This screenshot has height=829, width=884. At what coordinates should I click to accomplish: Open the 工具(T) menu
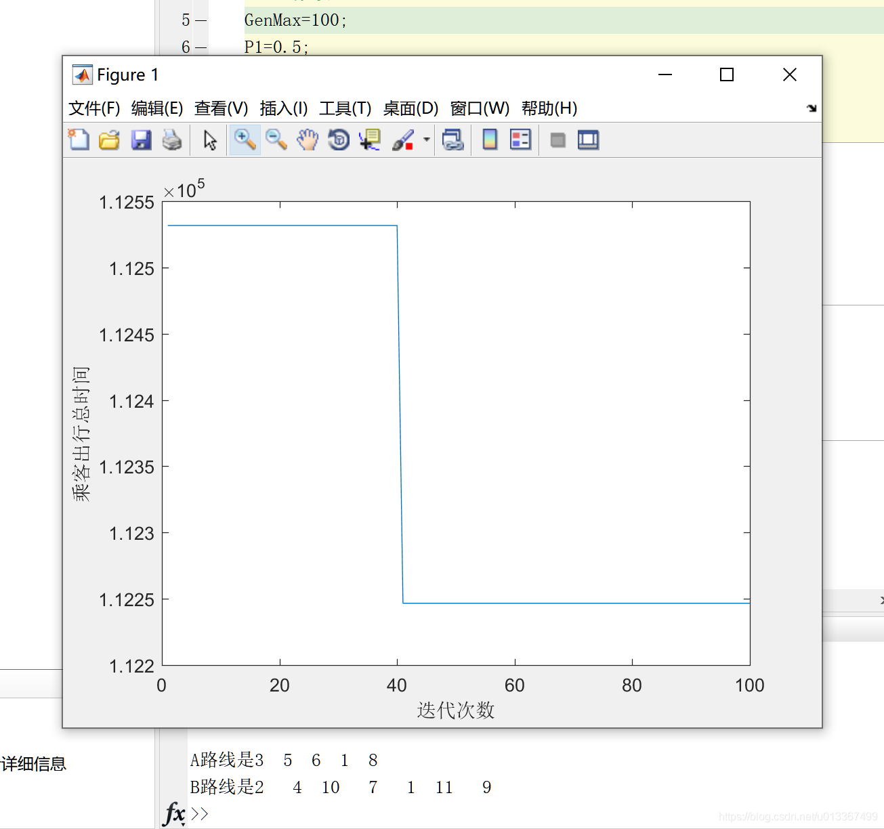[x=344, y=108]
